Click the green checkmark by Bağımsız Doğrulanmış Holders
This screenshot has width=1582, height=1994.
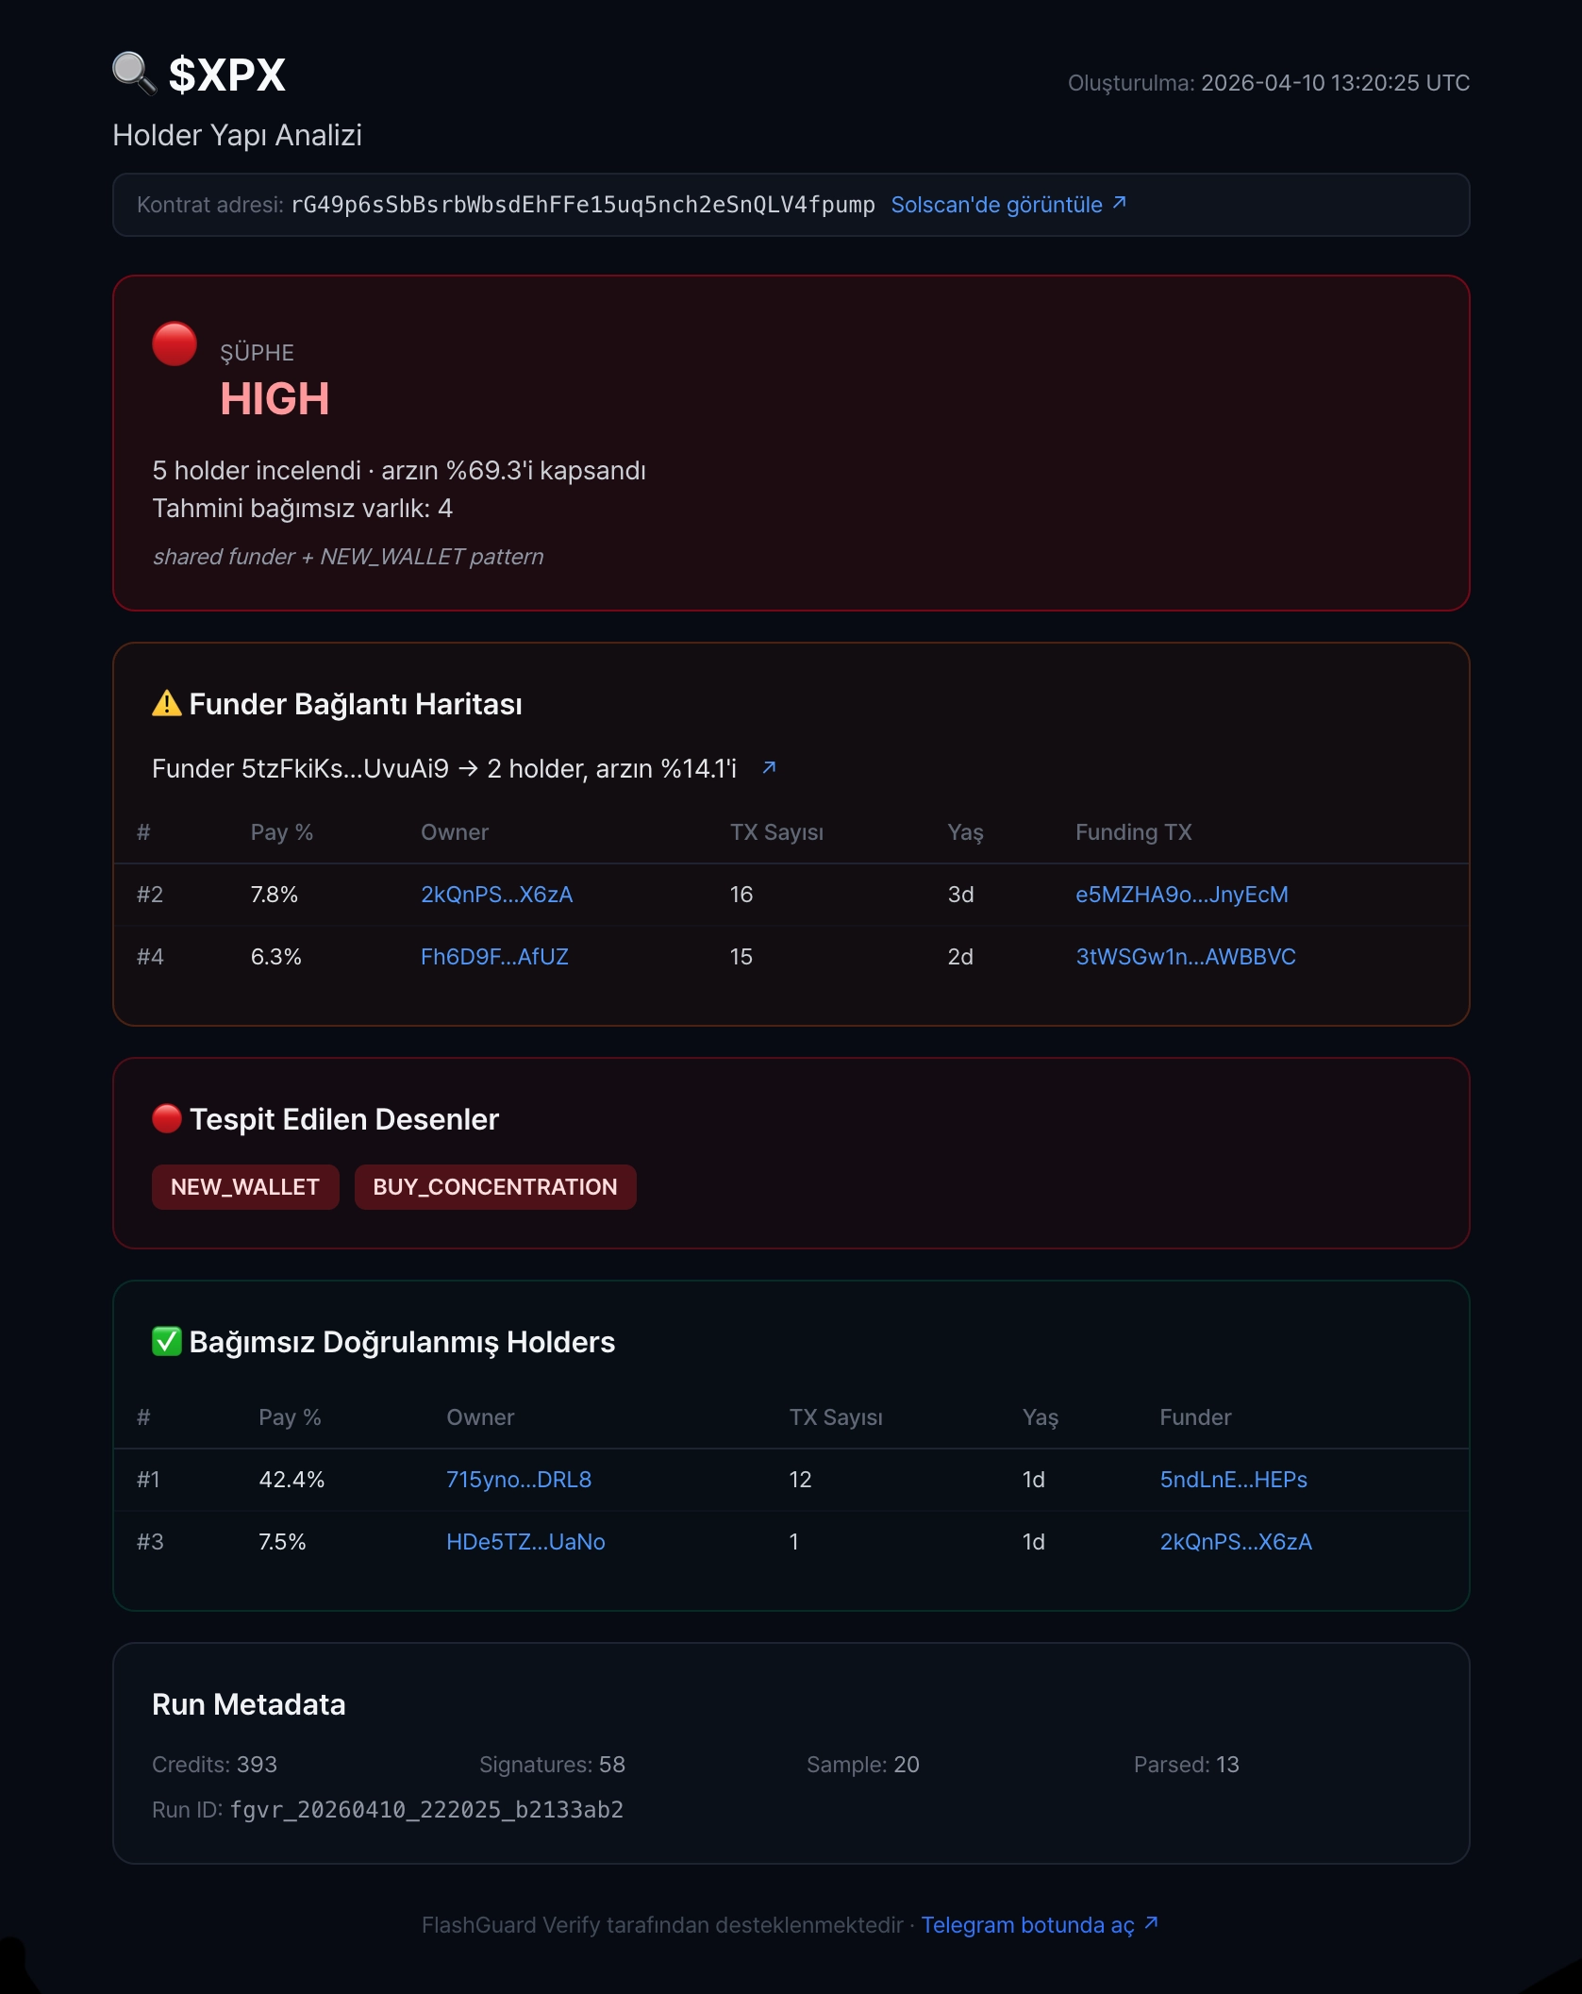tap(167, 1341)
